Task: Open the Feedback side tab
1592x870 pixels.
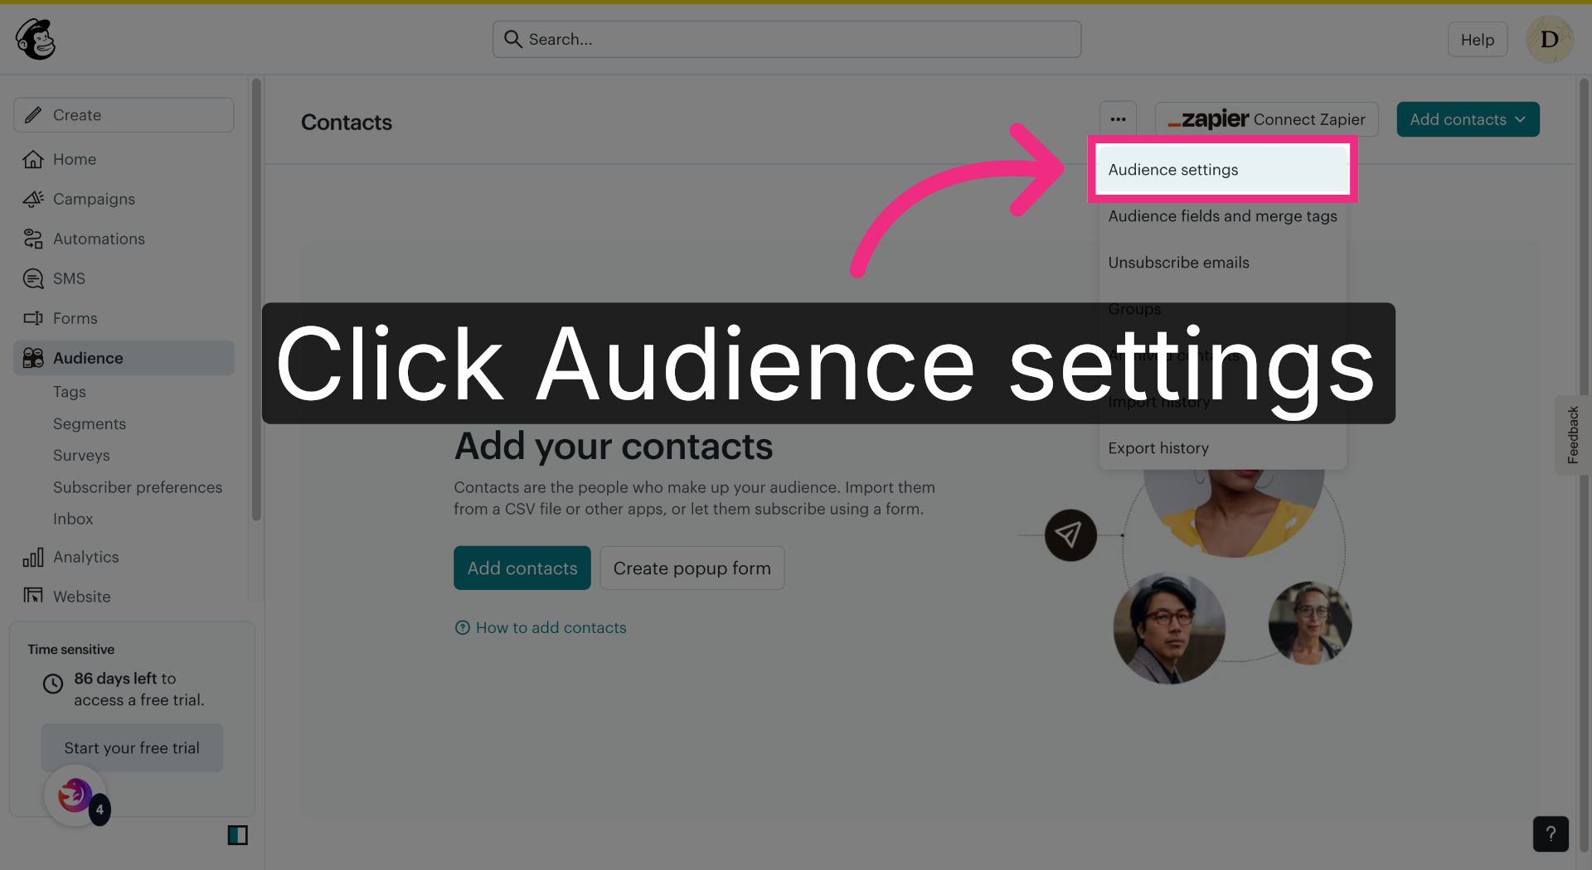Action: point(1572,434)
